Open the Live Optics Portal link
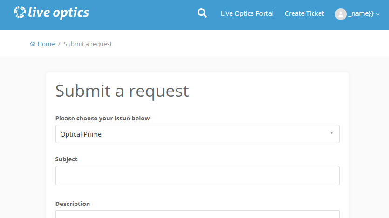The image size is (389, 218). coord(247,13)
